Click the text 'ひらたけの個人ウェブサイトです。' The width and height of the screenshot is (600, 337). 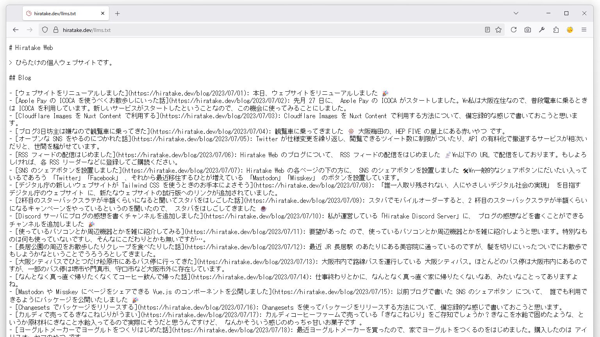tap(65, 62)
